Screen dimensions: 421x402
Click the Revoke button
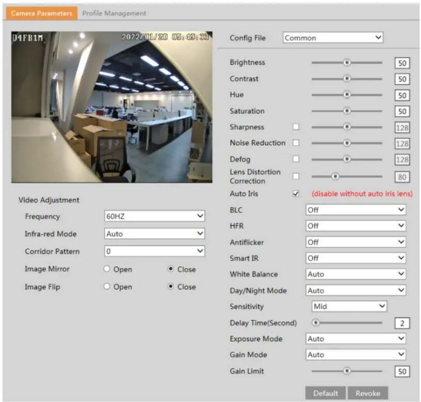point(368,393)
